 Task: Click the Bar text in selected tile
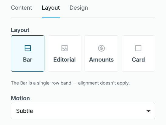(28, 59)
